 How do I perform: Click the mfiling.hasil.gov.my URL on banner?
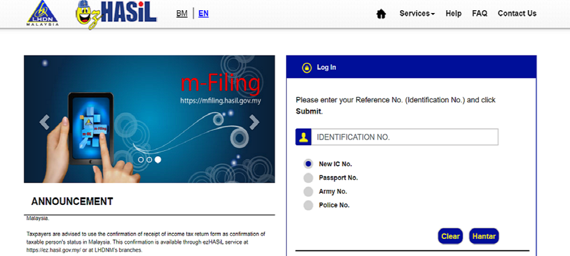pyautogui.click(x=220, y=101)
